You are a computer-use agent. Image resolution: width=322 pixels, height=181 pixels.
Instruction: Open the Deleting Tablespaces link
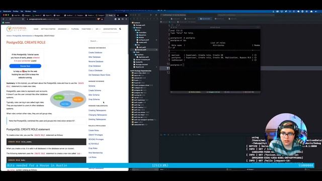pyautogui.click(x=97, y=120)
